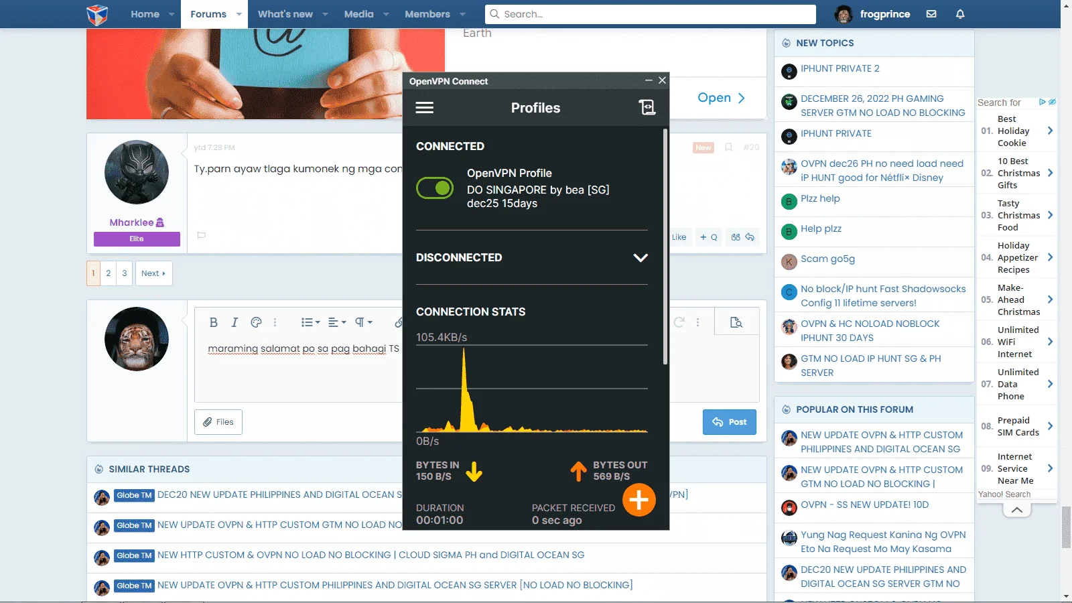Click the overflow menu beside the redo icon
Viewport: 1072px width, 603px height.
(x=697, y=322)
